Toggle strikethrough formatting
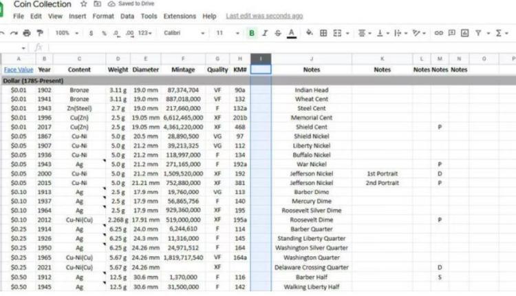Image resolution: width=516 pixels, height=296 pixels. click(278, 33)
